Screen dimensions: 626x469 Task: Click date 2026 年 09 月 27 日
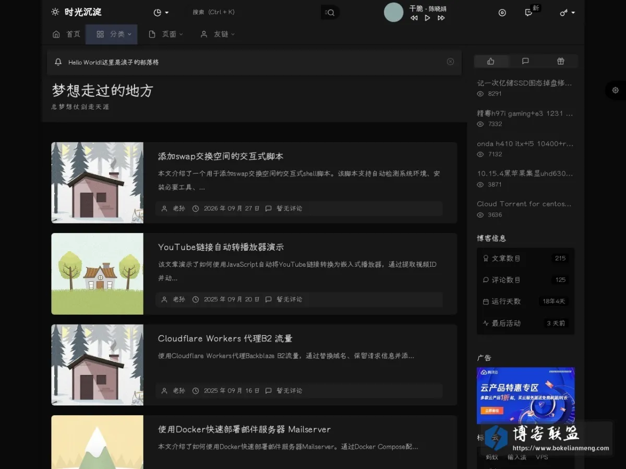pyautogui.click(x=232, y=208)
